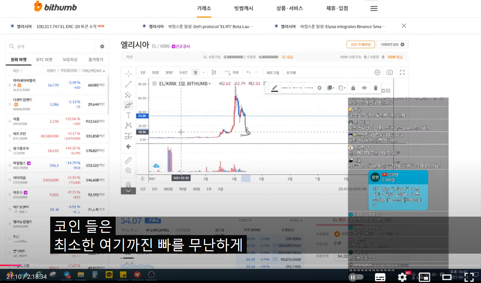Click 새로고침 to refresh chart
Viewport: 481px width, 283px height.
coord(273,72)
